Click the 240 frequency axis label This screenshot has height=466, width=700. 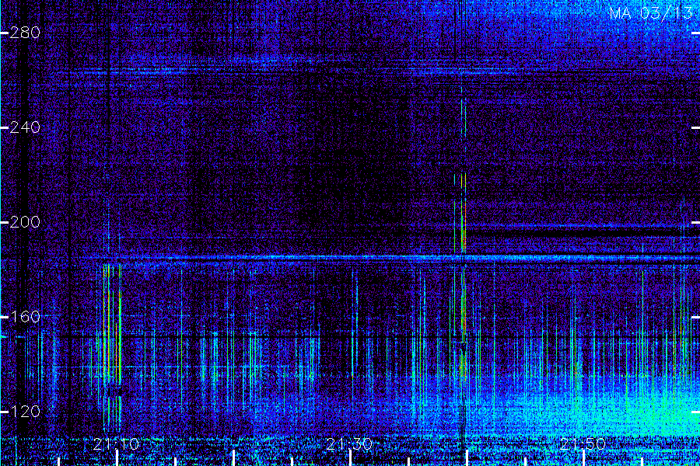(x=25, y=127)
